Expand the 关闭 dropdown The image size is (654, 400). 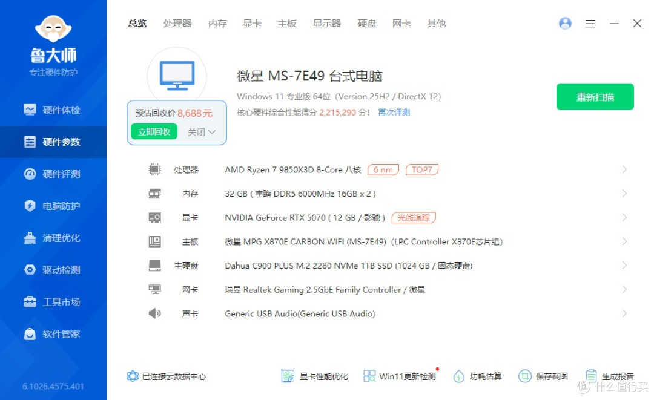pos(202,132)
